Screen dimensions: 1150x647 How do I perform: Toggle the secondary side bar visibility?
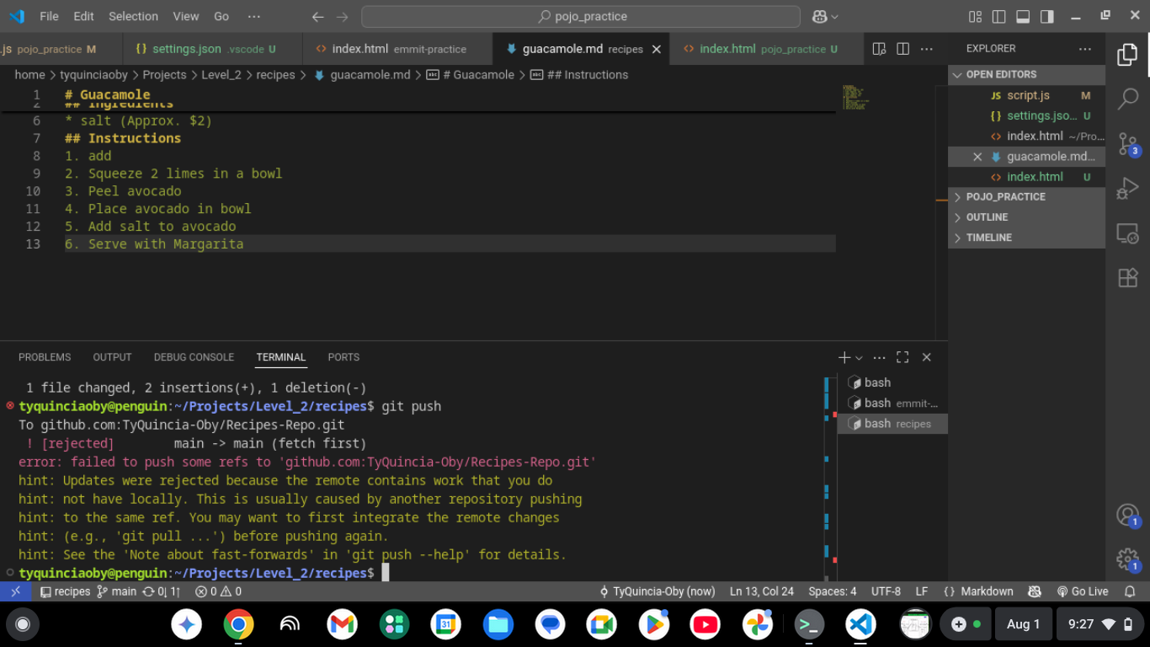coord(1047,16)
